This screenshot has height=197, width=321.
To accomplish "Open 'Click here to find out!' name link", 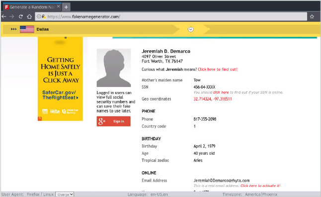I will pos(218,69).
